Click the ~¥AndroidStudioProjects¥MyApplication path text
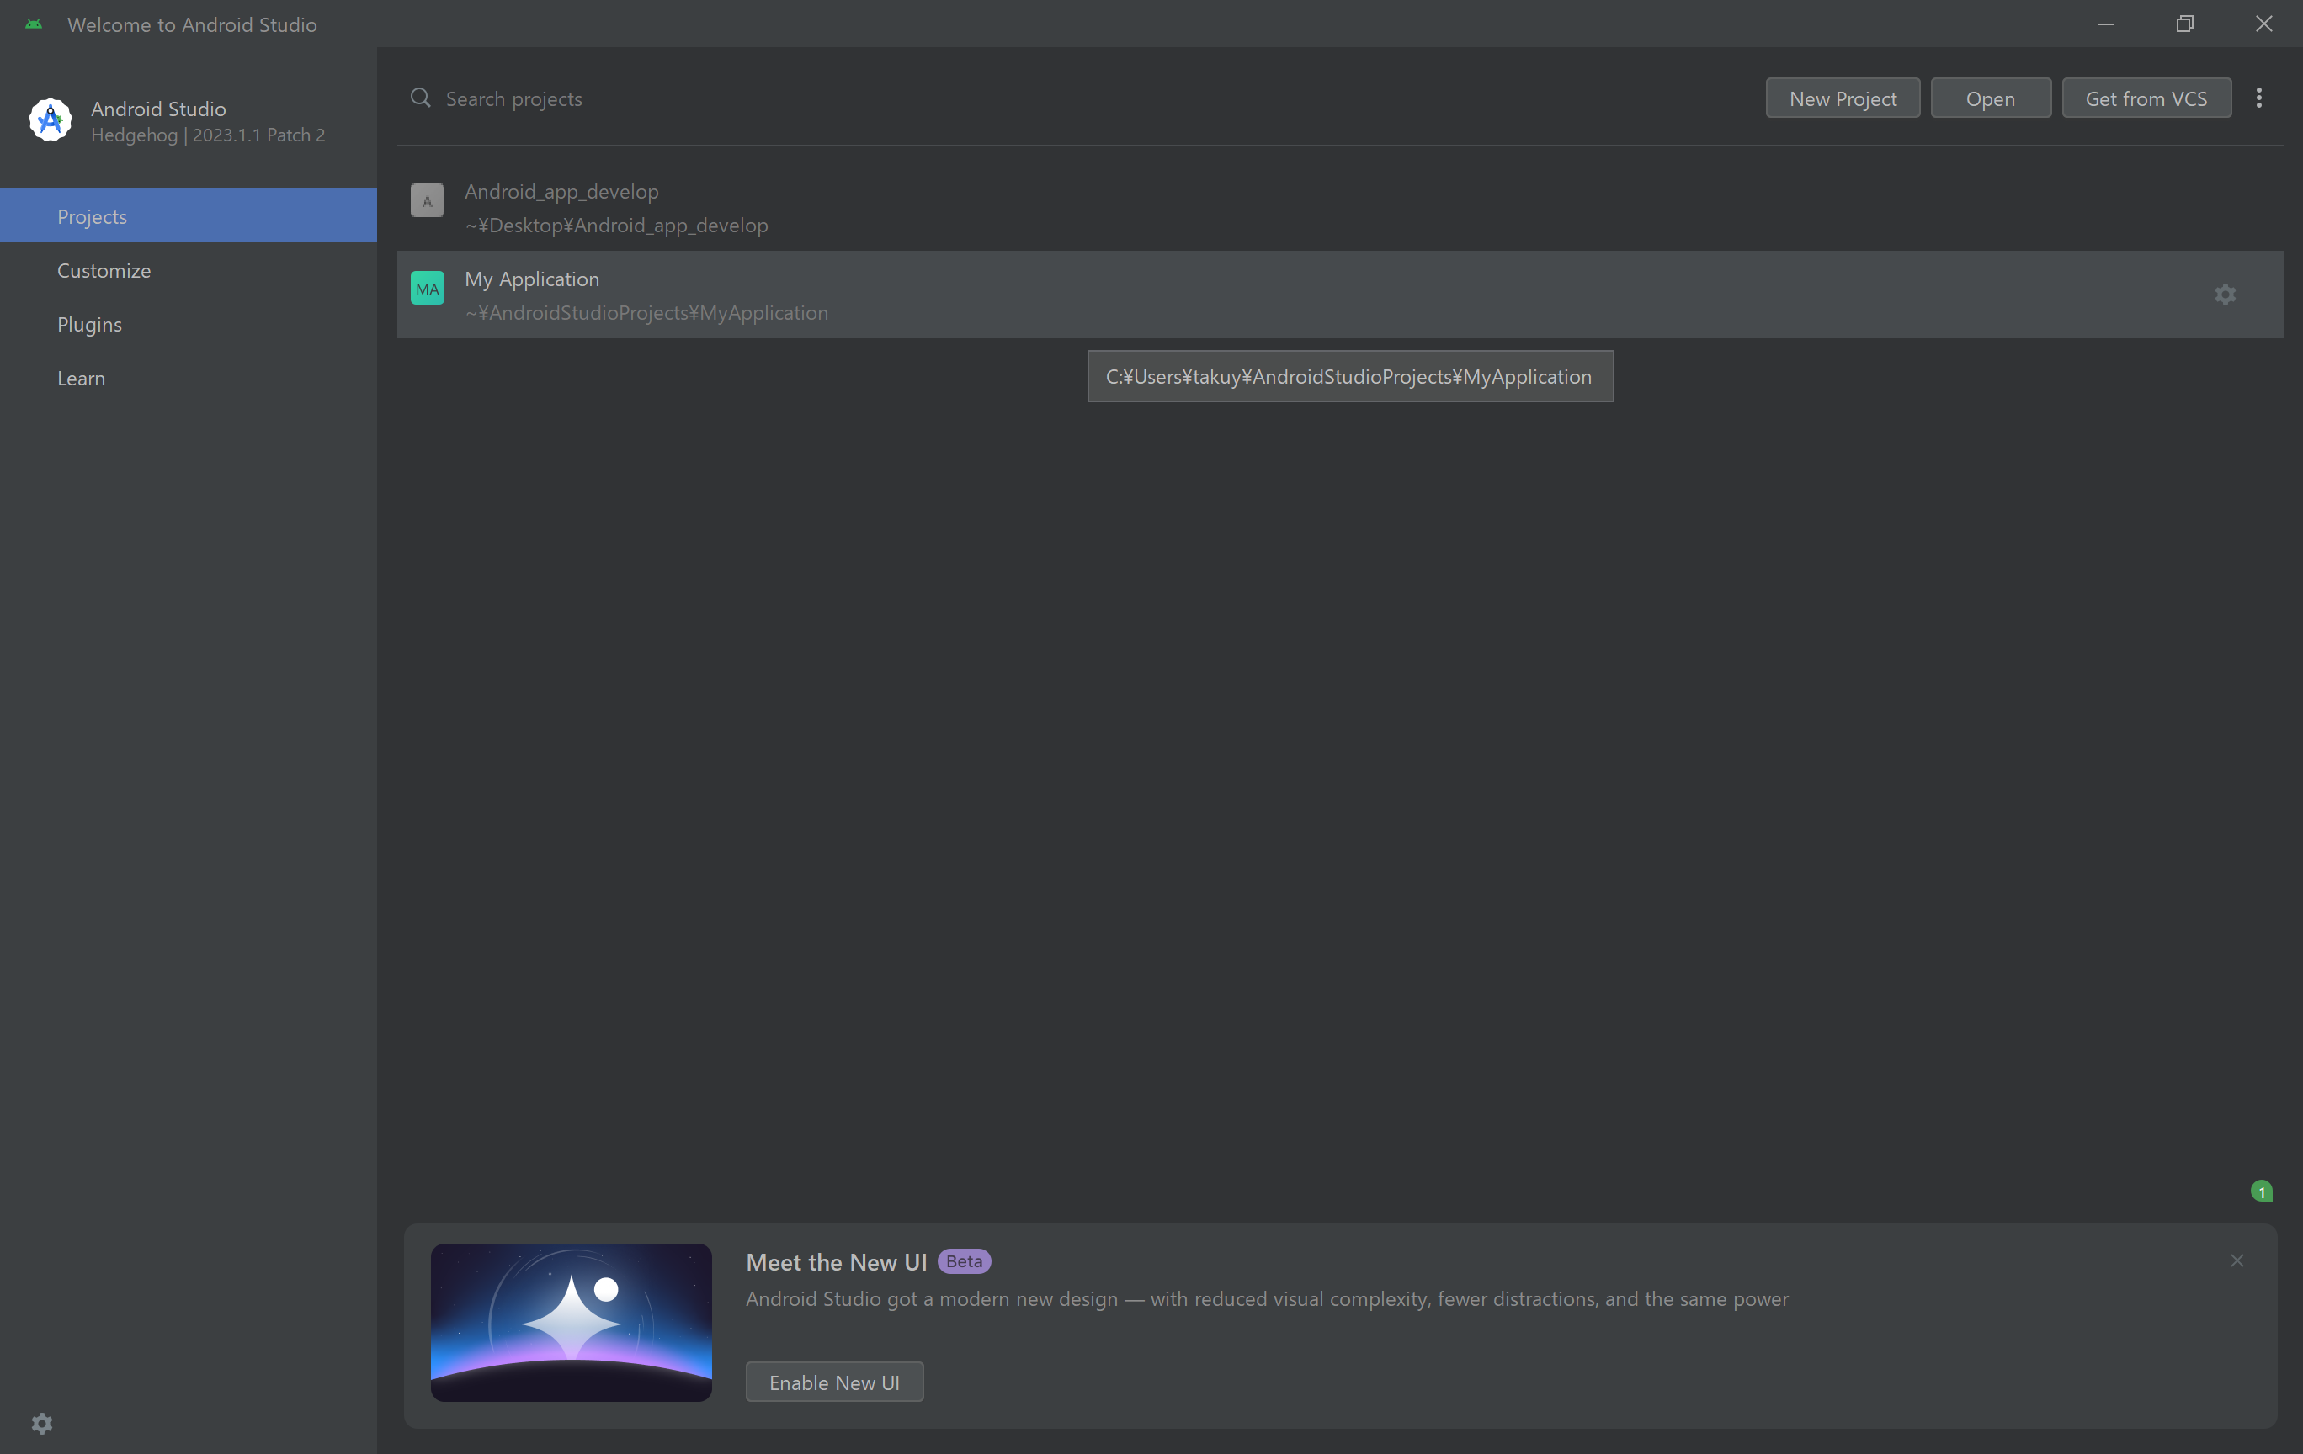2303x1454 pixels. tap(646, 313)
